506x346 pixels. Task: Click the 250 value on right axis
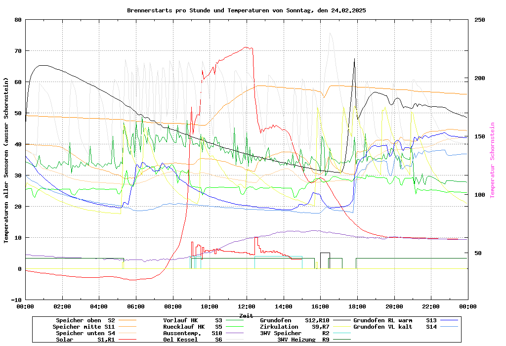tap(480, 20)
